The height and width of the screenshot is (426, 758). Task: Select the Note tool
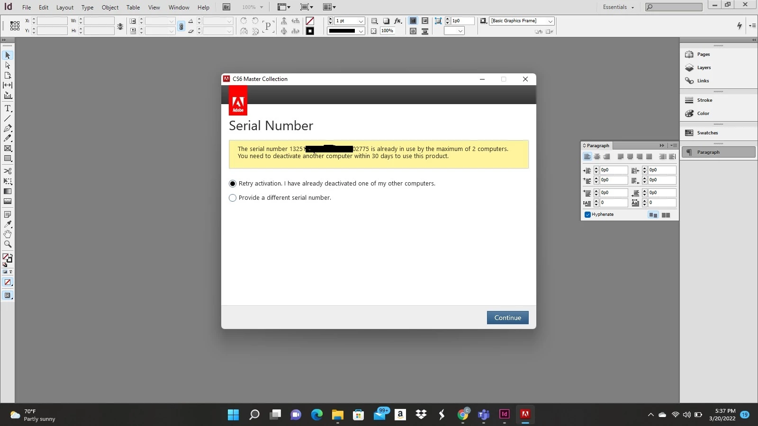click(8, 214)
